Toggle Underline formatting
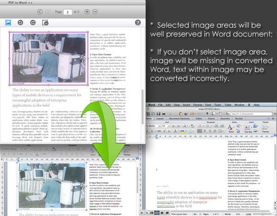This screenshot has width=277, height=216. 152,131
